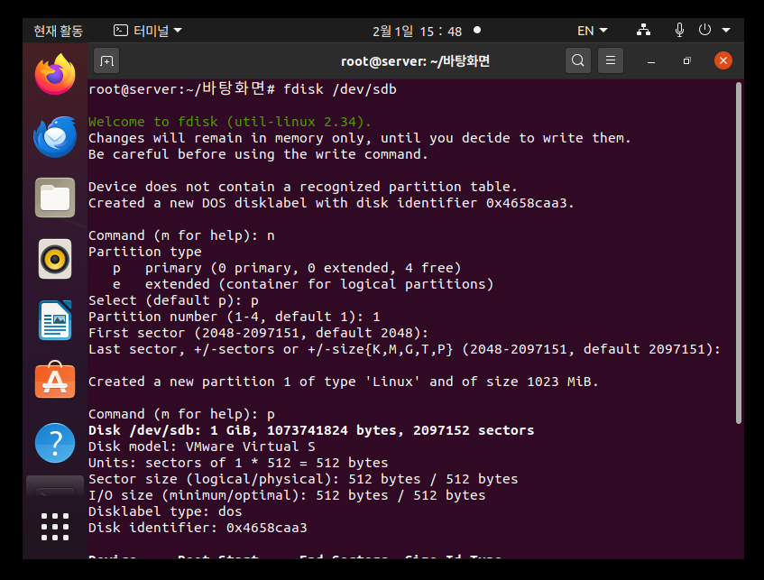Launch Ubuntu Software center

click(x=54, y=381)
